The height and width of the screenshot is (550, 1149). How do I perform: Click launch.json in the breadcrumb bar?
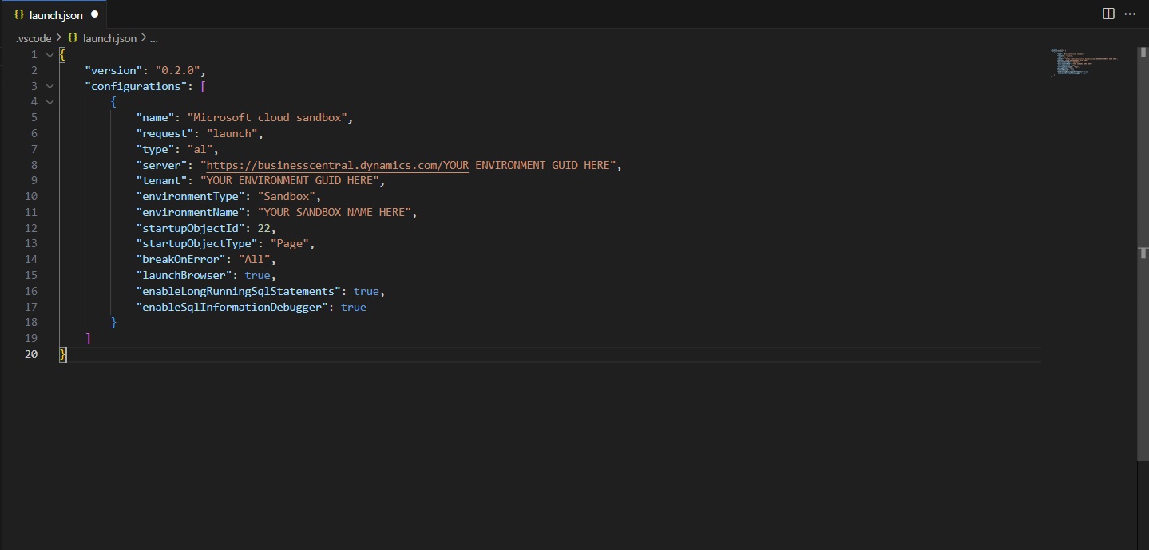[108, 37]
